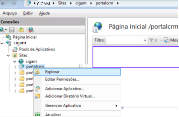
Task: Open the dropdown arrow after portalcrm in breadcrumb
Action: pos(118,3)
